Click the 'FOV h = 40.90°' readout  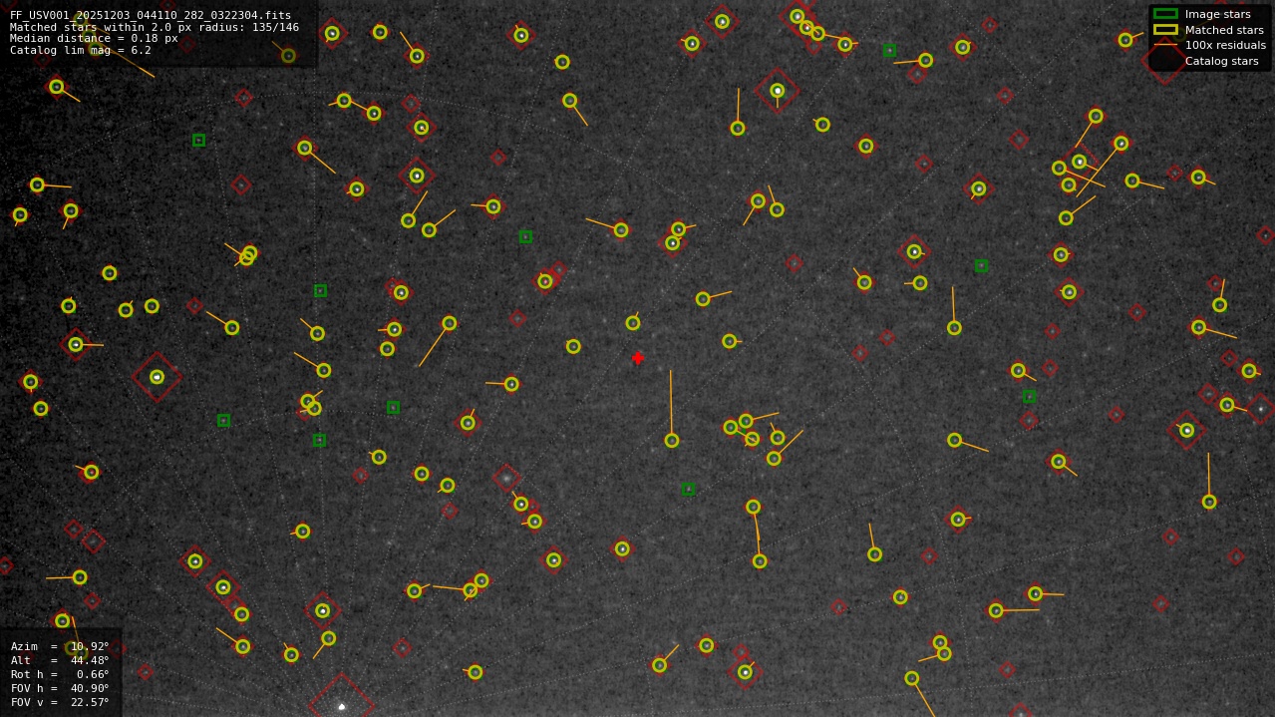coord(60,688)
